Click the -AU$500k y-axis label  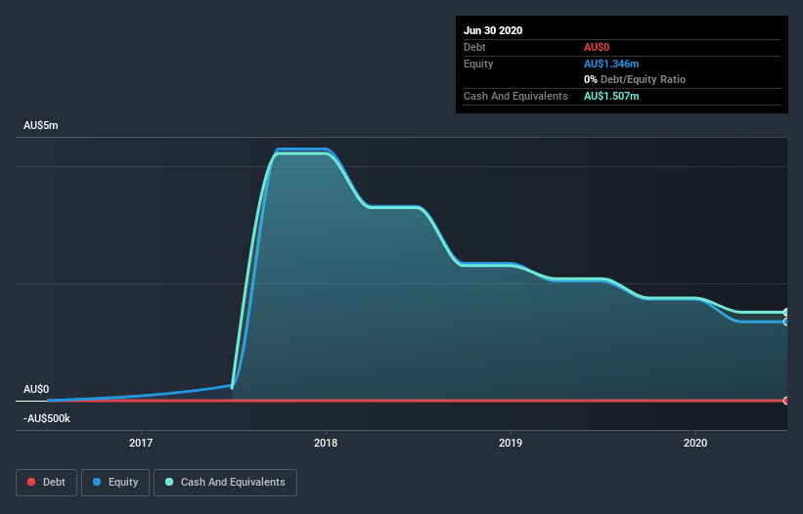pos(47,418)
